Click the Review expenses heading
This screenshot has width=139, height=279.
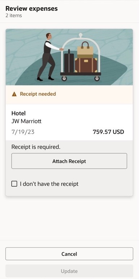pyautogui.click(x=31, y=8)
